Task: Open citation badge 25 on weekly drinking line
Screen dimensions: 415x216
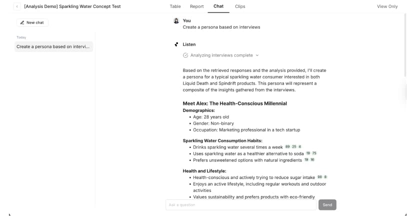Action: tap(294, 147)
